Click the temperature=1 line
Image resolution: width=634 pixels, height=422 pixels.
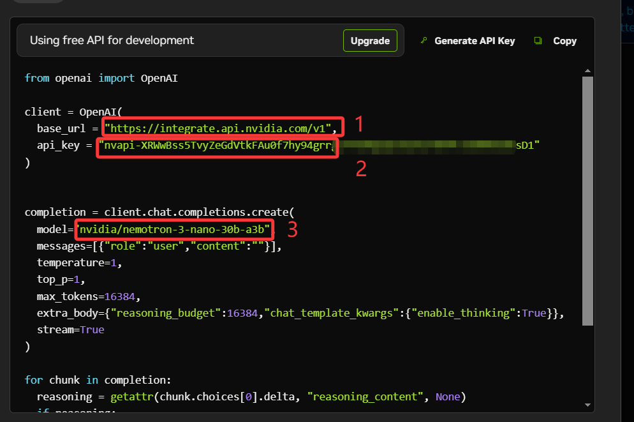(79, 263)
